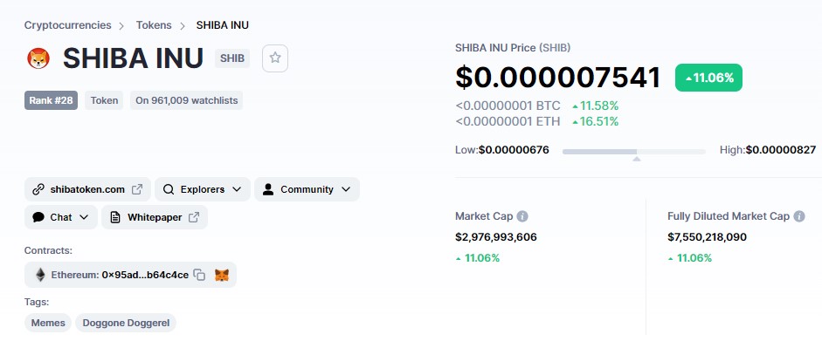Select the Doggone Doggerel tag
822x348 pixels.
coord(126,323)
